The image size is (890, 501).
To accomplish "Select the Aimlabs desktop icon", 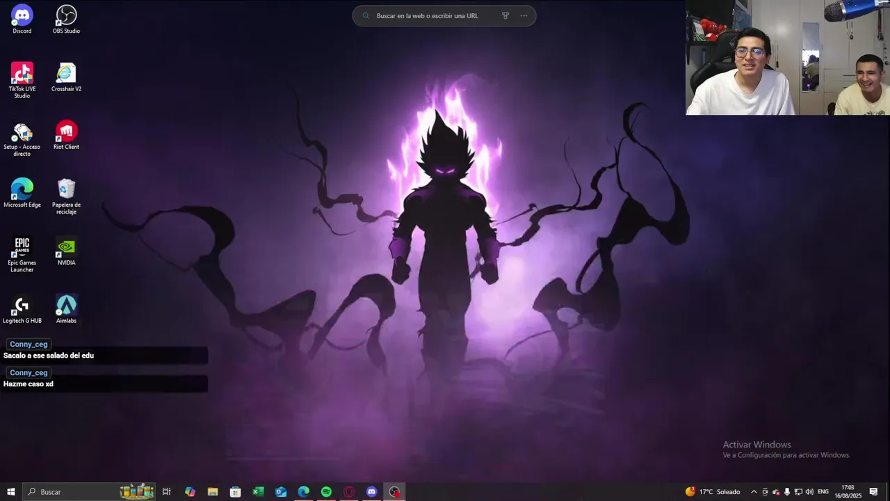I will 66,309.
